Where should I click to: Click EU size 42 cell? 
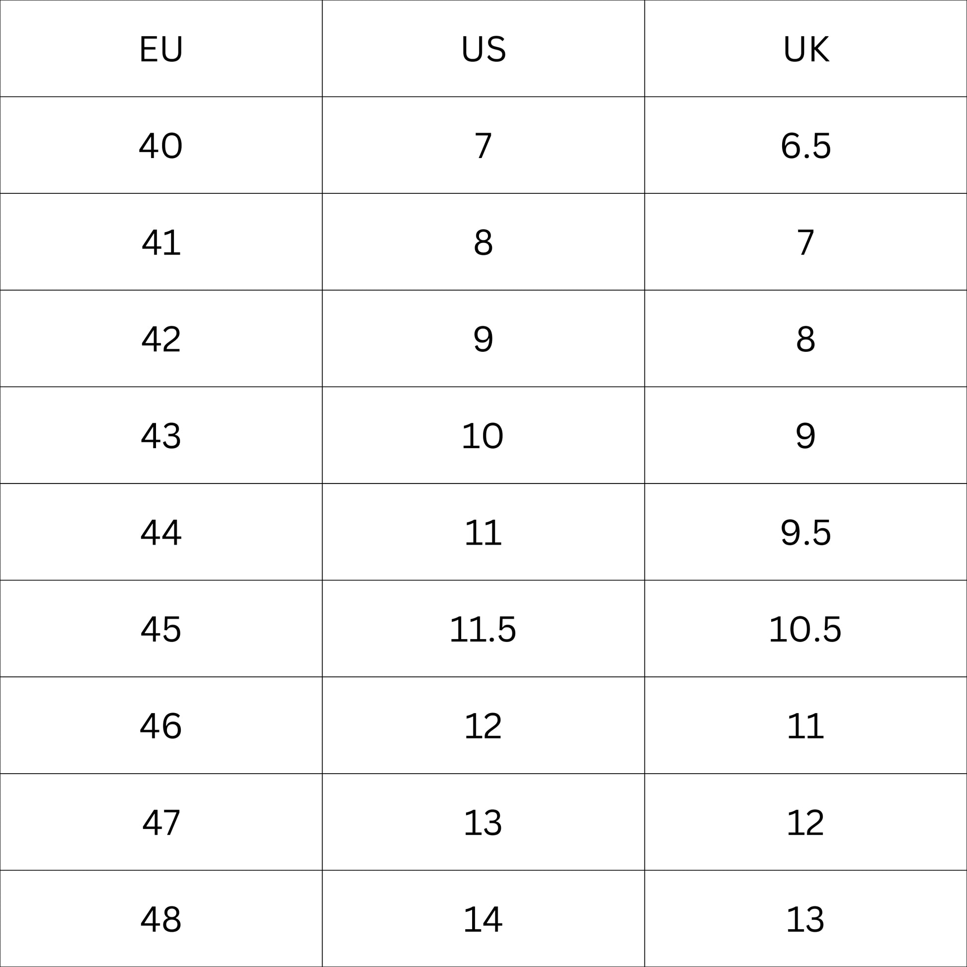pyautogui.click(x=161, y=339)
